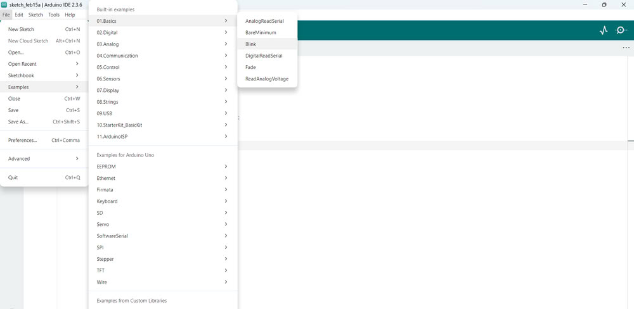Open the File menu
The image size is (634, 309).
coord(6,15)
